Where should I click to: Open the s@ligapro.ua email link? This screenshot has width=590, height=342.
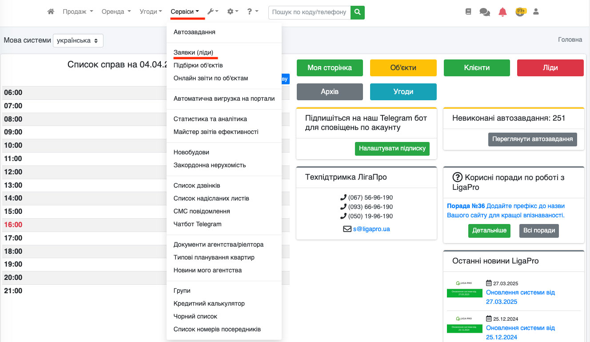371,229
